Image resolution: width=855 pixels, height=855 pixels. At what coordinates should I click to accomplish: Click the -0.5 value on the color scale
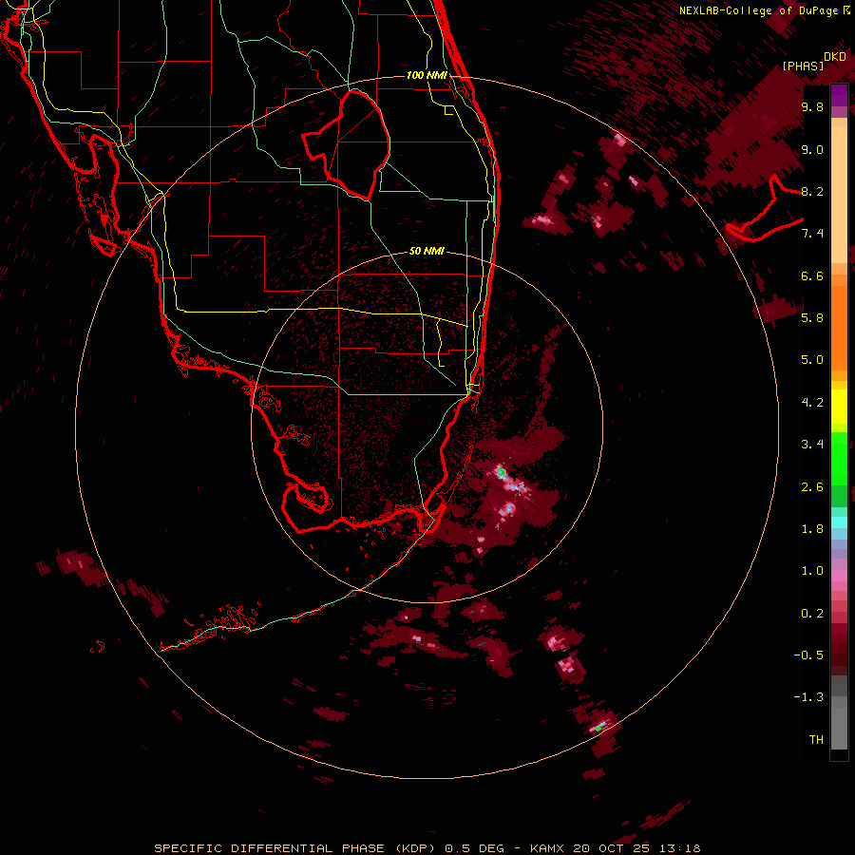[x=808, y=655]
